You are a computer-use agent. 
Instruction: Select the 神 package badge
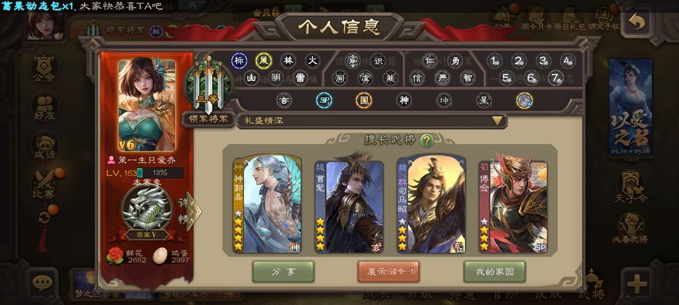[x=404, y=100]
